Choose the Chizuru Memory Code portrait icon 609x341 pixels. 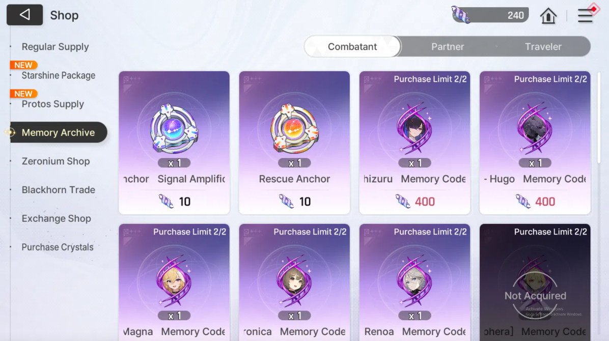point(414,128)
